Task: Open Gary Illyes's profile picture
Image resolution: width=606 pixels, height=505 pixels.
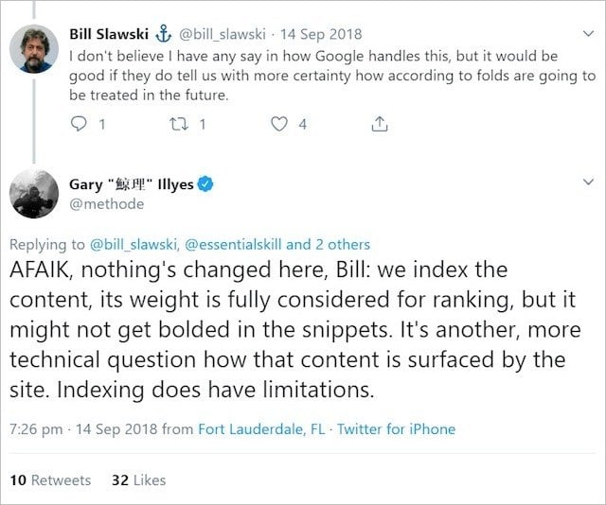Action: [36, 195]
